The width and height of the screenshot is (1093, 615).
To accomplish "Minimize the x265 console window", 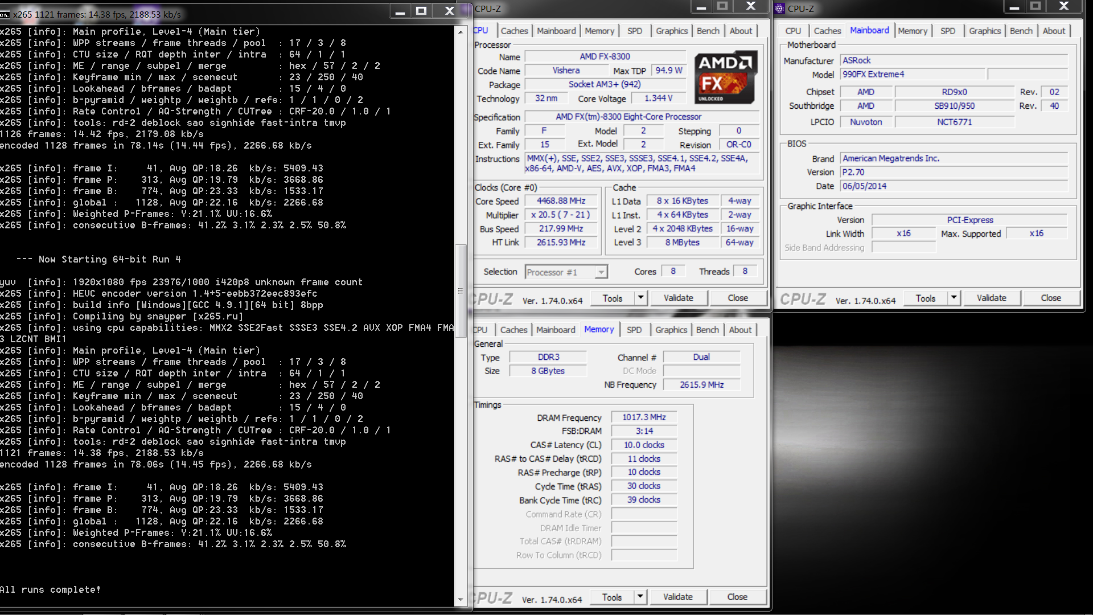I will [400, 11].
